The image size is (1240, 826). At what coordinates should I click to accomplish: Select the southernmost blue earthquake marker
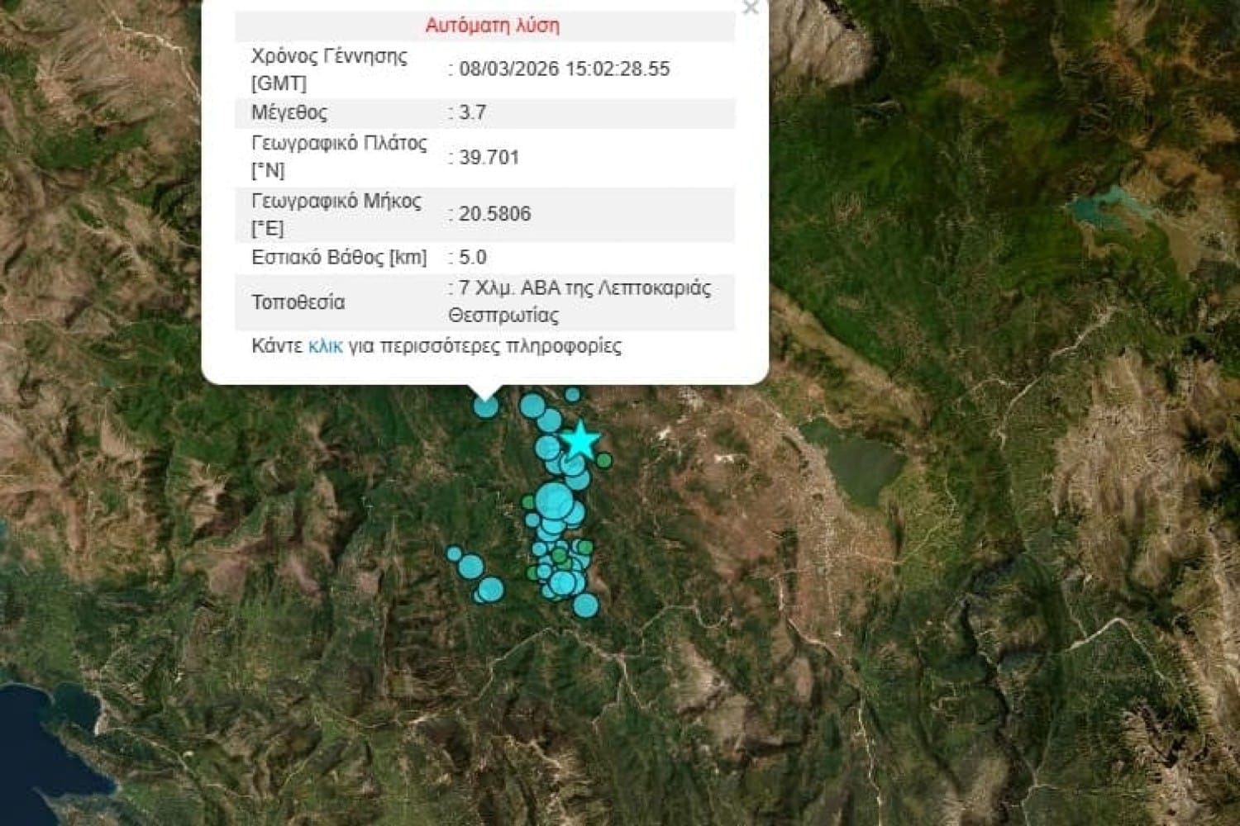[x=585, y=605]
